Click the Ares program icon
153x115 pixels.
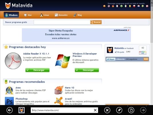pyautogui.click(x=9, y=90)
